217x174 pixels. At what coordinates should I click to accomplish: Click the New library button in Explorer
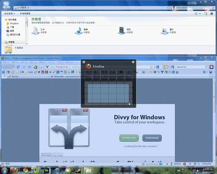[25, 13]
